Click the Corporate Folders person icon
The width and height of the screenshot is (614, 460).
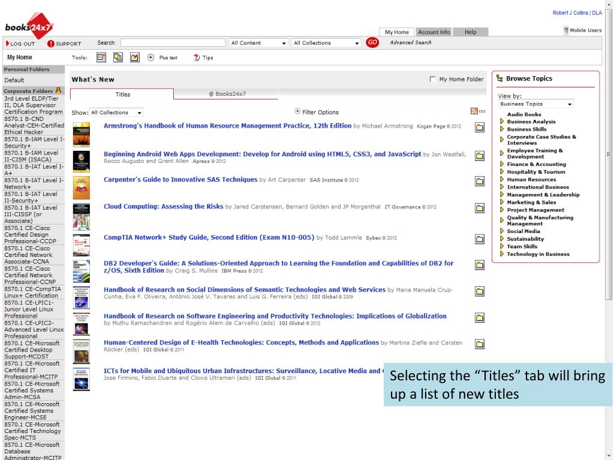point(58,90)
